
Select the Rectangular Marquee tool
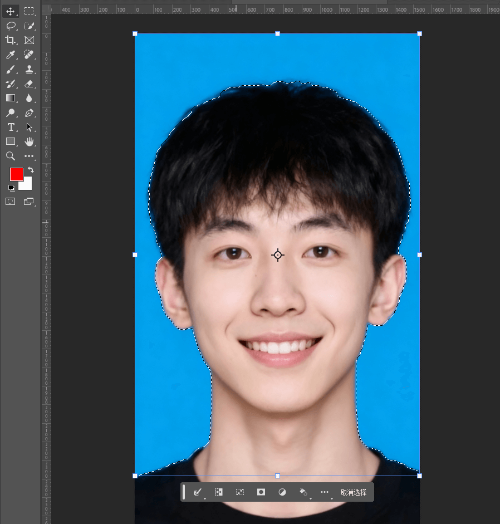[x=29, y=11]
